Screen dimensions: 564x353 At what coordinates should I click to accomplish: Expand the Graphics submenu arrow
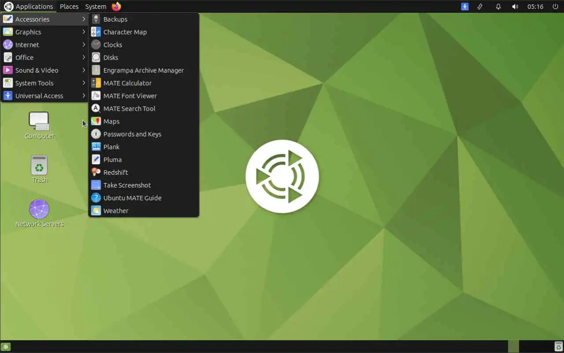coord(84,32)
